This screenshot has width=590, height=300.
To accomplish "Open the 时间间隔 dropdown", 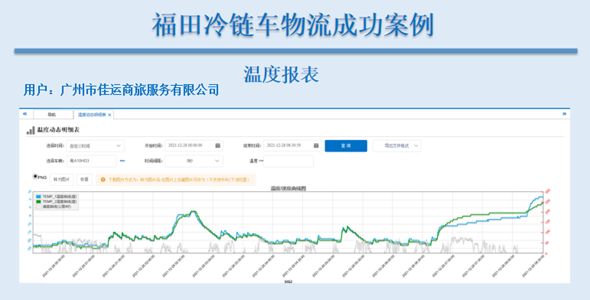I will click(194, 161).
